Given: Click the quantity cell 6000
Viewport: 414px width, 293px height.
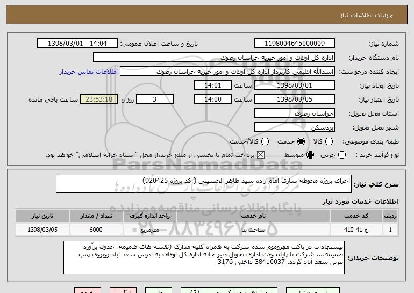Looking at the screenshot, I should pyautogui.click(x=96, y=230).
